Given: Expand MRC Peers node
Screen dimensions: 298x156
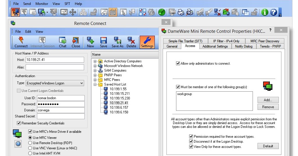Looking at the screenshot, I should coord(95,80).
